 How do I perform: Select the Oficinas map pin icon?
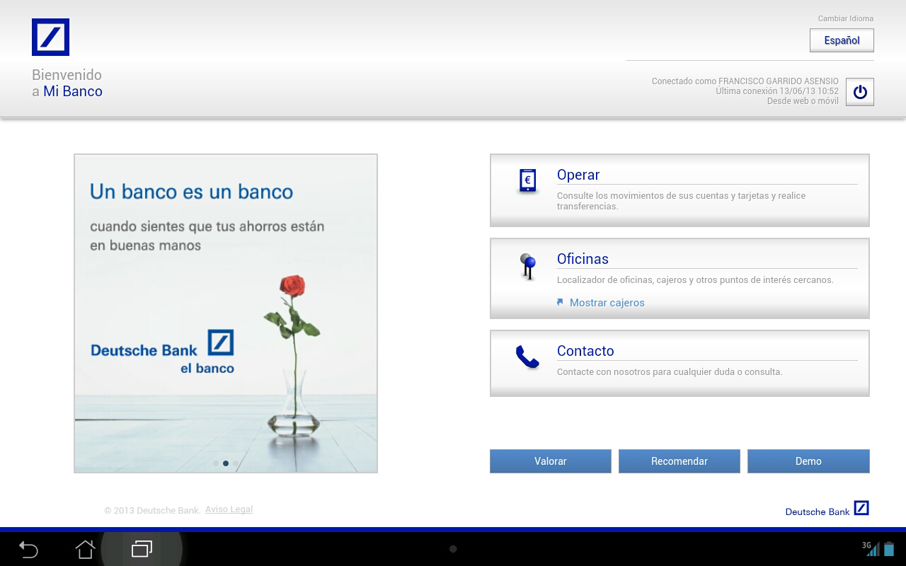[x=527, y=267]
